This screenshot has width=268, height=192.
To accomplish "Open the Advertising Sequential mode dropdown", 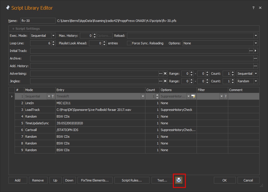I will [256, 74].
